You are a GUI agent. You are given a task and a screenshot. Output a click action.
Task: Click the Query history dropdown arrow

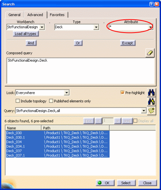tap(144, 111)
